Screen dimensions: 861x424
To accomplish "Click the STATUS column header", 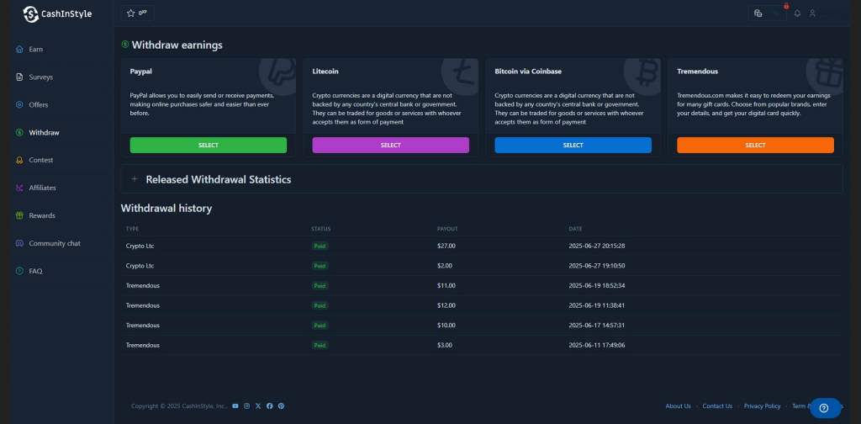I will [320, 229].
